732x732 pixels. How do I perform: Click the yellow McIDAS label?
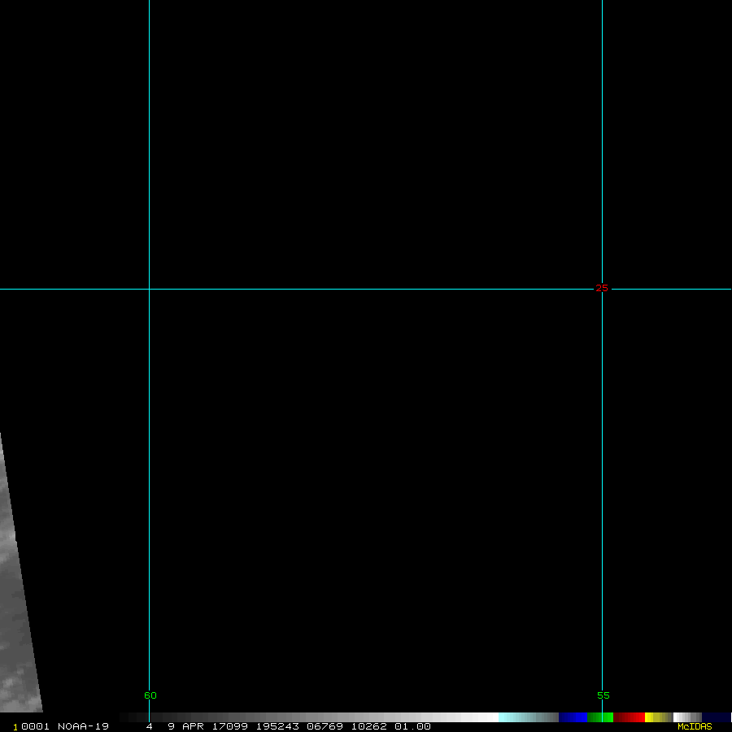pos(695,726)
